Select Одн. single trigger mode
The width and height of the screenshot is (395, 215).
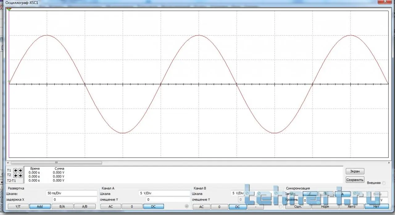click(x=298, y=206)
